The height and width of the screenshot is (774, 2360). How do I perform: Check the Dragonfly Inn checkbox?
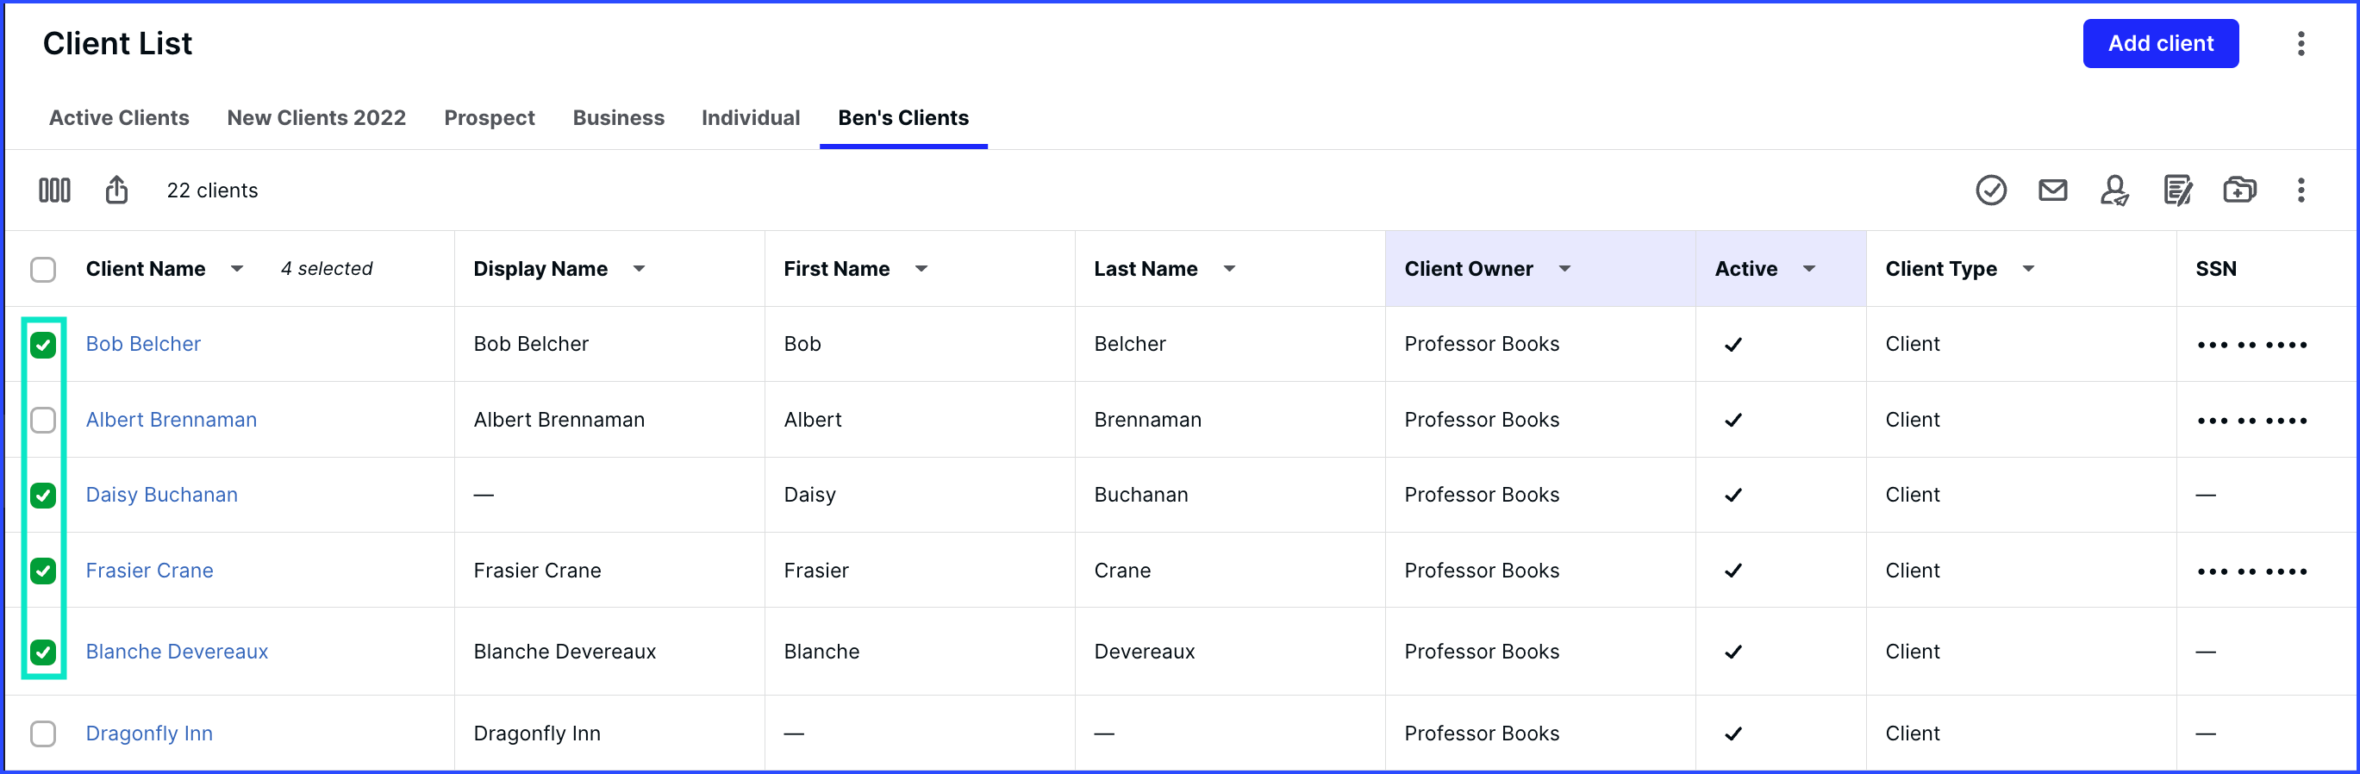[x=43, y=733]
